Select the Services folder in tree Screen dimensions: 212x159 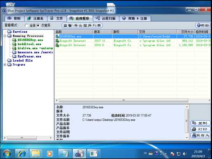click(20, 32)
